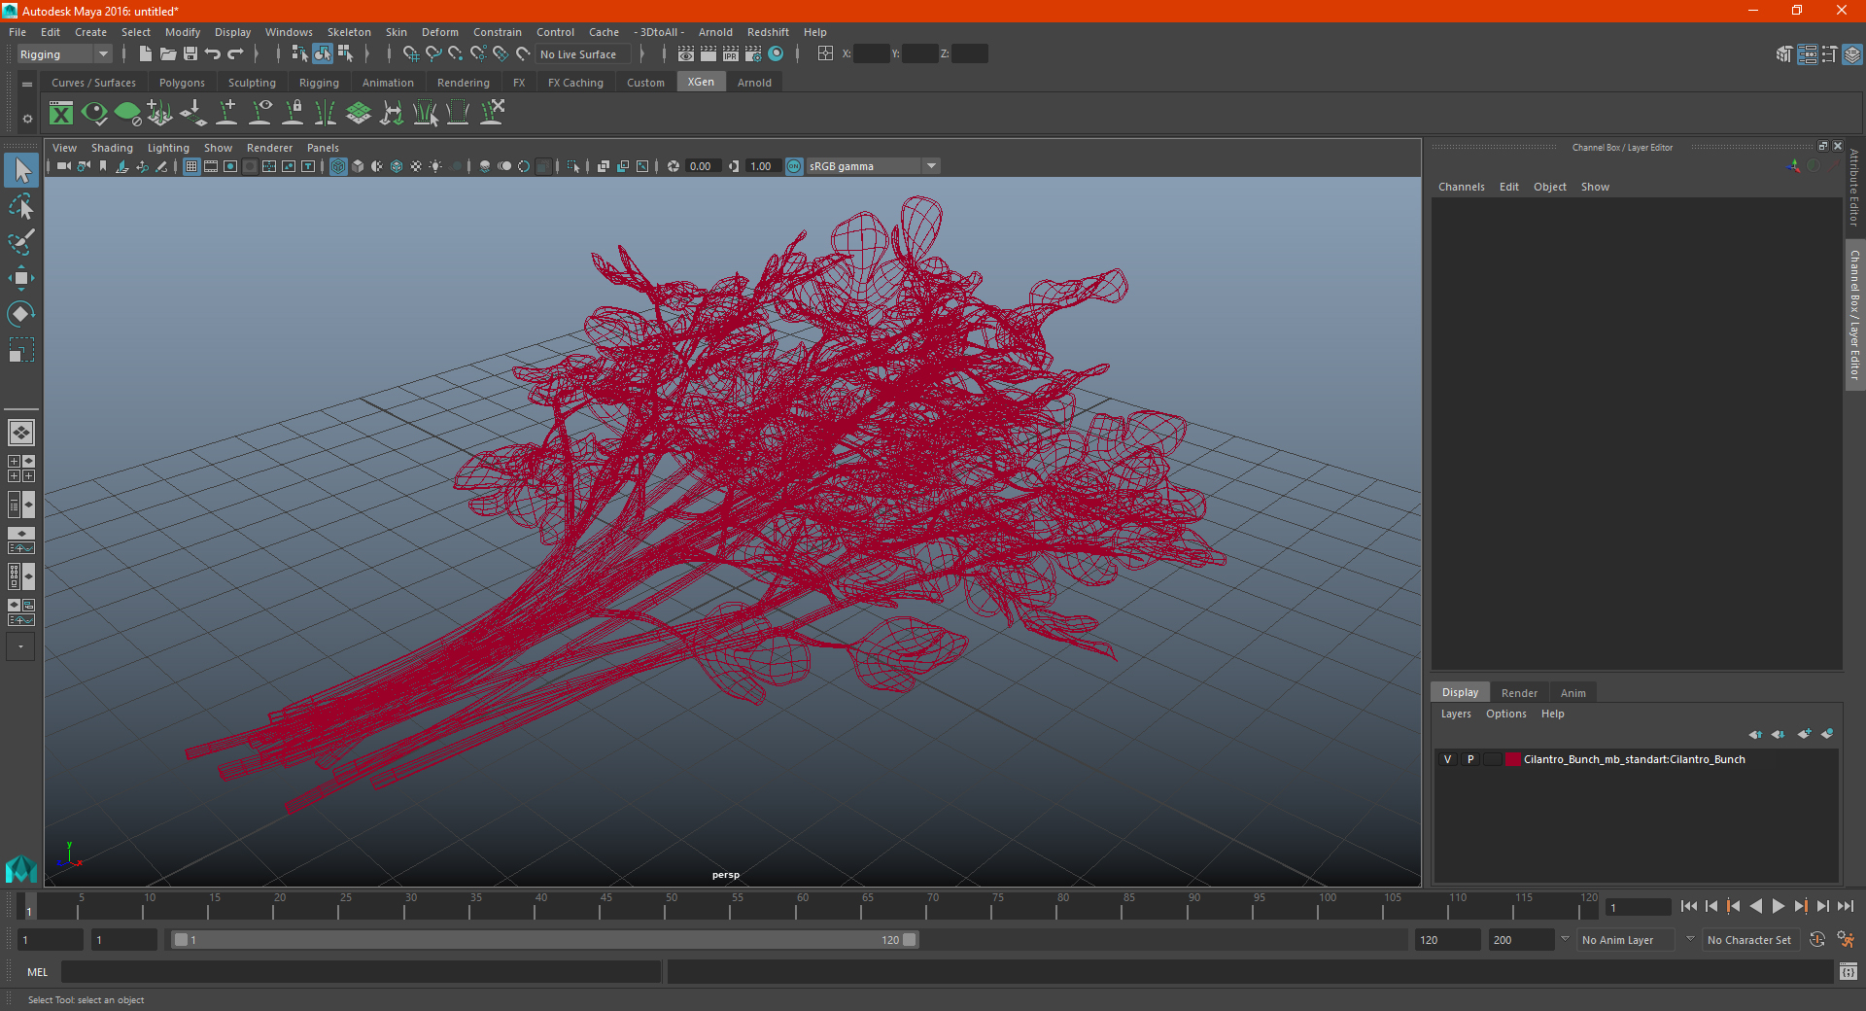This screenshot has width=1866, height=1011.
Task: Open the Skeleton menu
Action: tap(349, 32)
